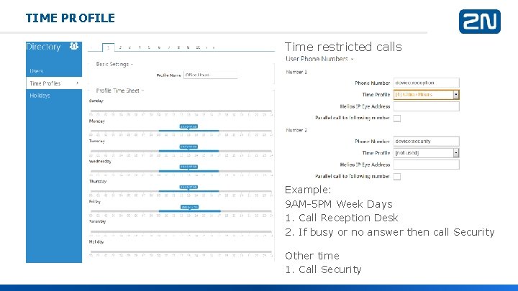
Task: Click the Sunday time sheet bar
Action: tap(181, 111)
